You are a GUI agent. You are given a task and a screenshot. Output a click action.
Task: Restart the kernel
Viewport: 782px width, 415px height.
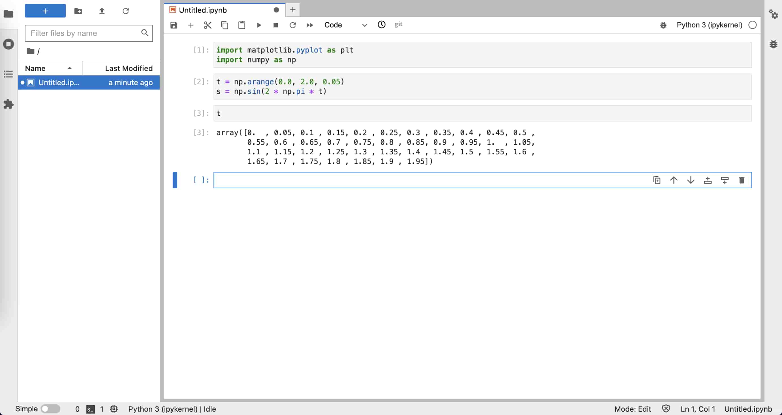293,25
